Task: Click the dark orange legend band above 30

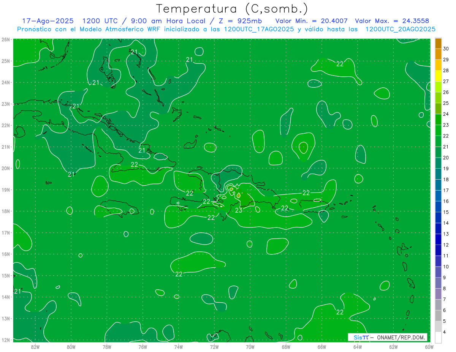Action: point(438,43)
